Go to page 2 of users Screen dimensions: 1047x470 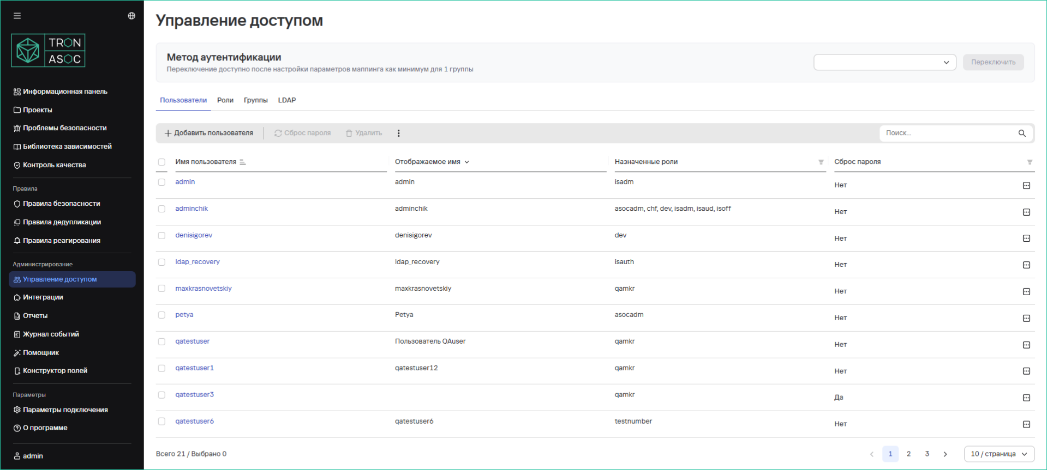tap(908, 454)
